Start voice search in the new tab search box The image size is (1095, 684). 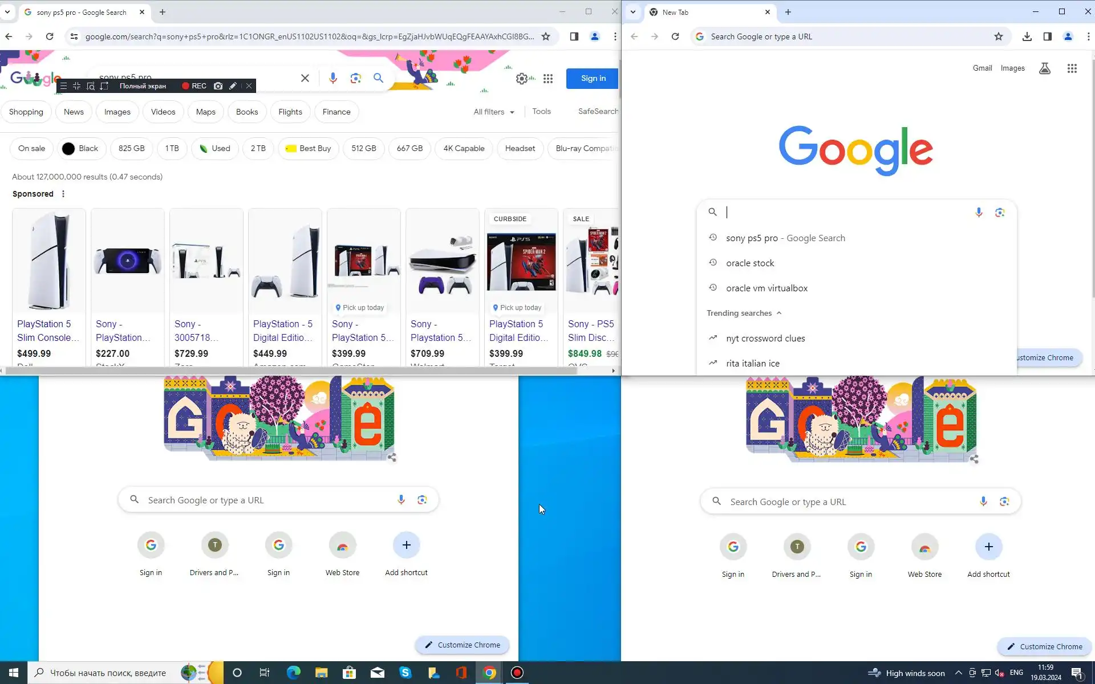(x=979, y=212)
